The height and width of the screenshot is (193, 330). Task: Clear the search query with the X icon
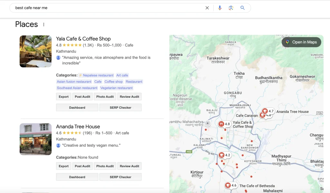(x=207, y=8)
